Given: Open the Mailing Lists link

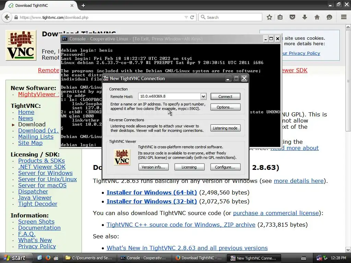Looking at the screenshot, I should pos(36,137).
